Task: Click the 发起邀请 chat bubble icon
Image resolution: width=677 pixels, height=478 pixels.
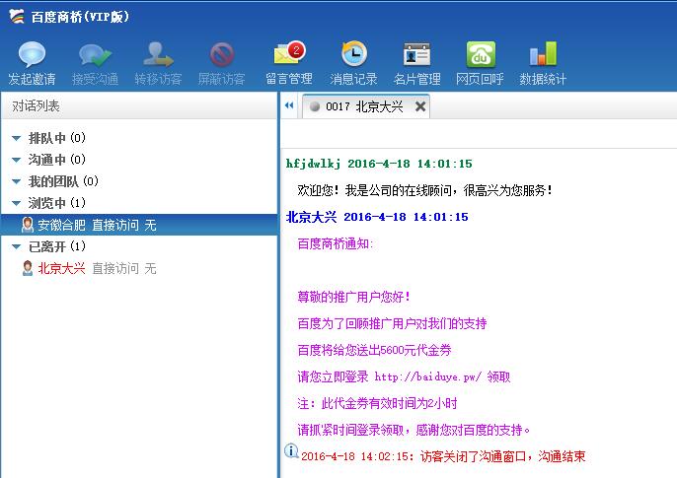Action: pos(32,54)
